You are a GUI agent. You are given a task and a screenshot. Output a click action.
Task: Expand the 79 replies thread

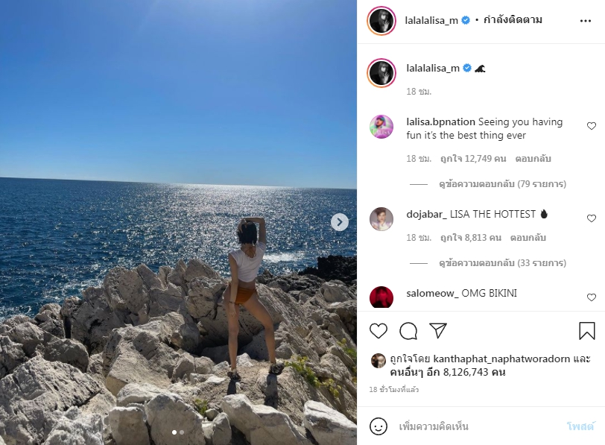(x=502, y=184)
